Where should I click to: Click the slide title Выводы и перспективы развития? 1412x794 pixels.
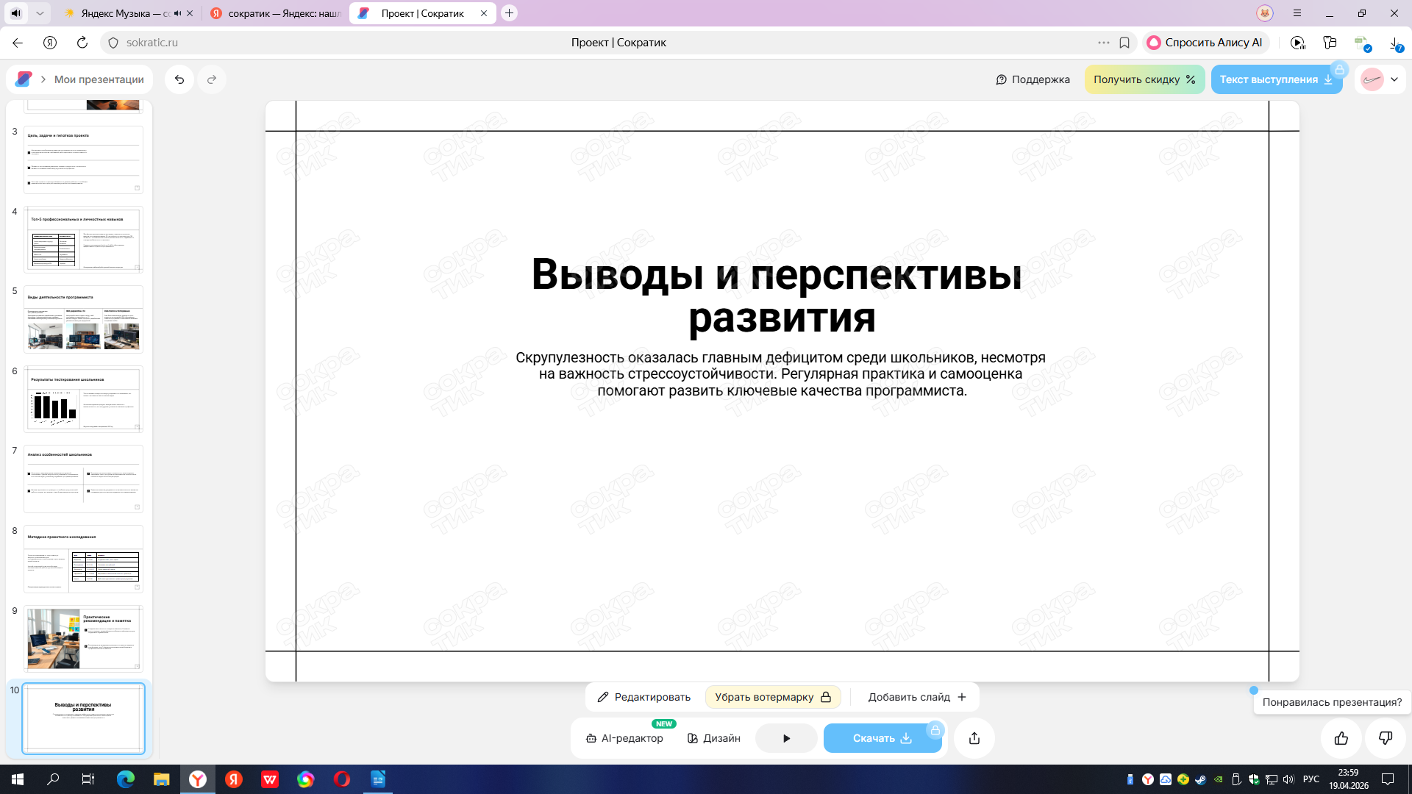coord(777,296)
